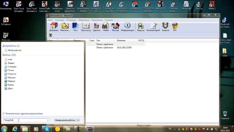This screenshot has width=234, height=132.
Task: Open the Комментарий (Comment) tool
Action: point(153,27)
